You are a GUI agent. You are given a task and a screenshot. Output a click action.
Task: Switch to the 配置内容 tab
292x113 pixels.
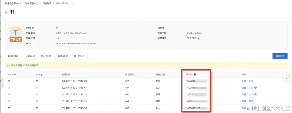click(x=13, y=56)
